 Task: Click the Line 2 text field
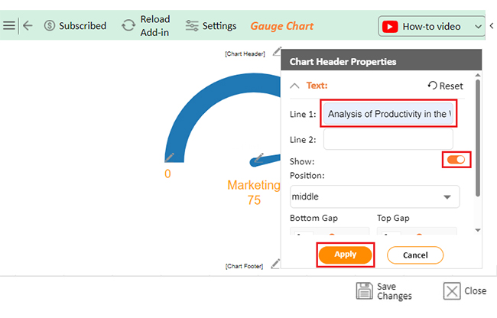(x=388, y=139)
